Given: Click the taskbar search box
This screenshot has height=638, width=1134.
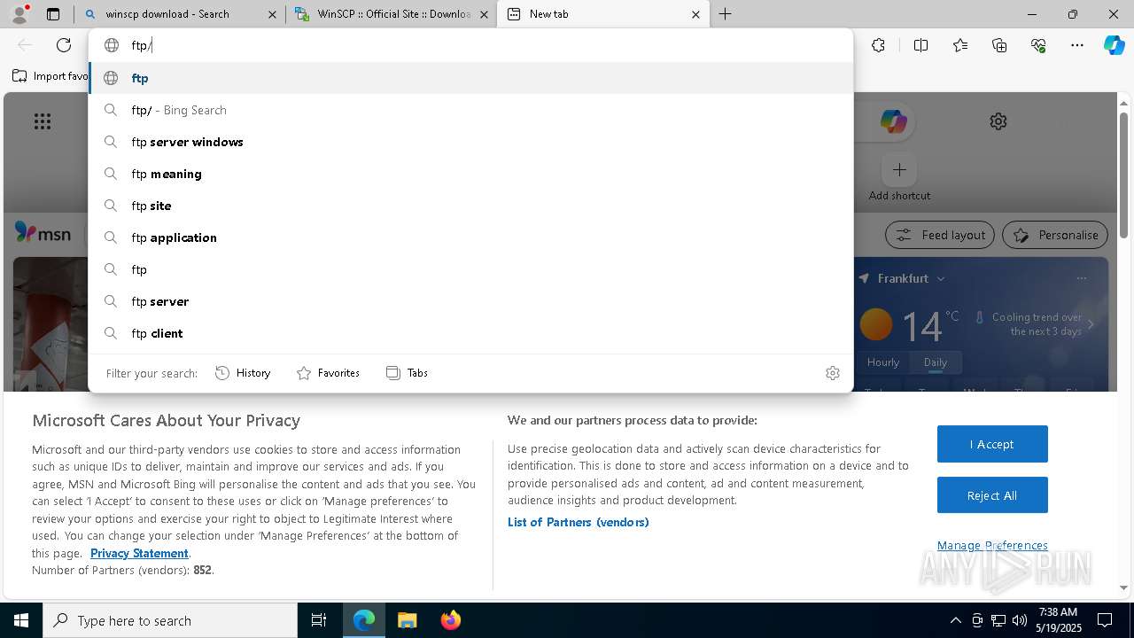Looking at the screenshot, I should click(x=170, y=620).
